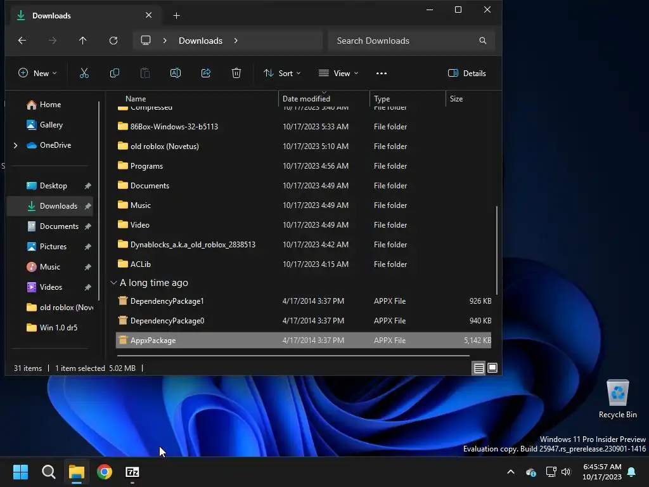The height and width of the screenshot is (487, 649).
Task: Click the This PC monitor icon in address bar
Action: (146, 41)
